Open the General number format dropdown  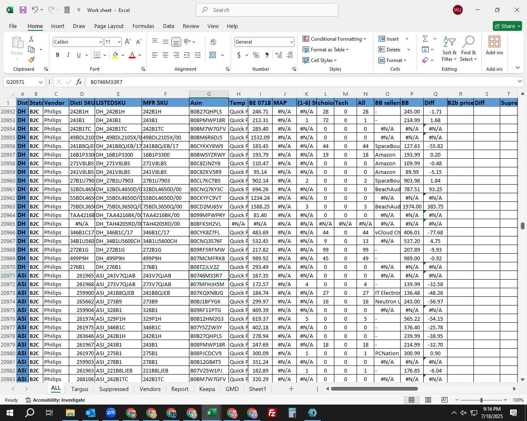(291, 42)
